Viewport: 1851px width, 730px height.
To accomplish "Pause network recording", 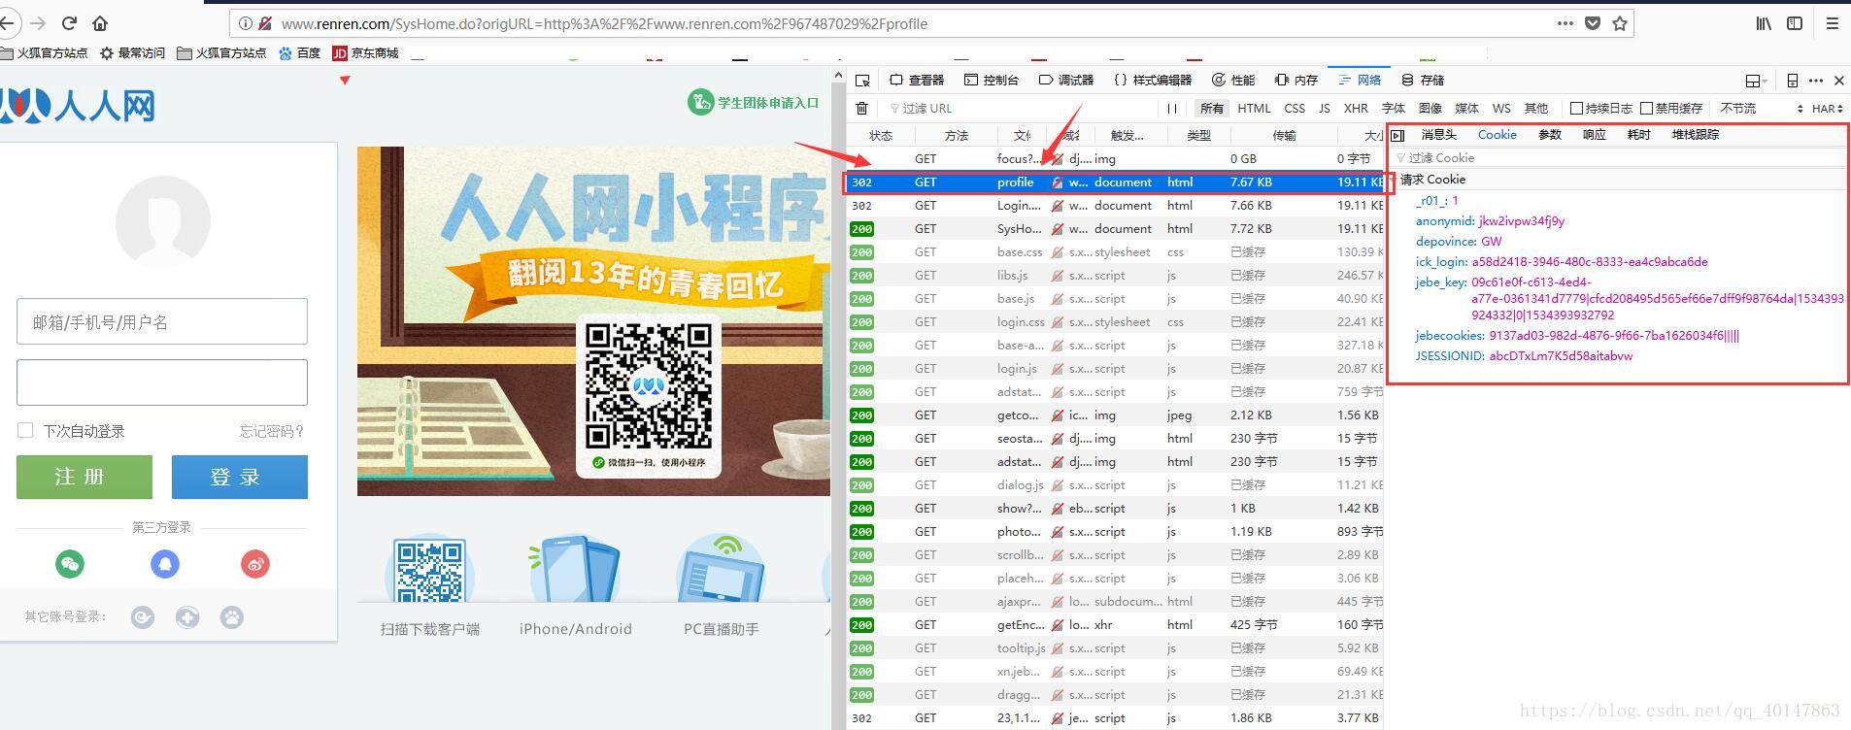I will [1172, 108].
